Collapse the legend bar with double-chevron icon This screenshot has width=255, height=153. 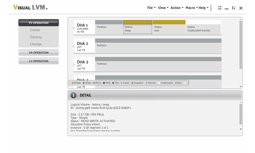click(x=186, y=83)
